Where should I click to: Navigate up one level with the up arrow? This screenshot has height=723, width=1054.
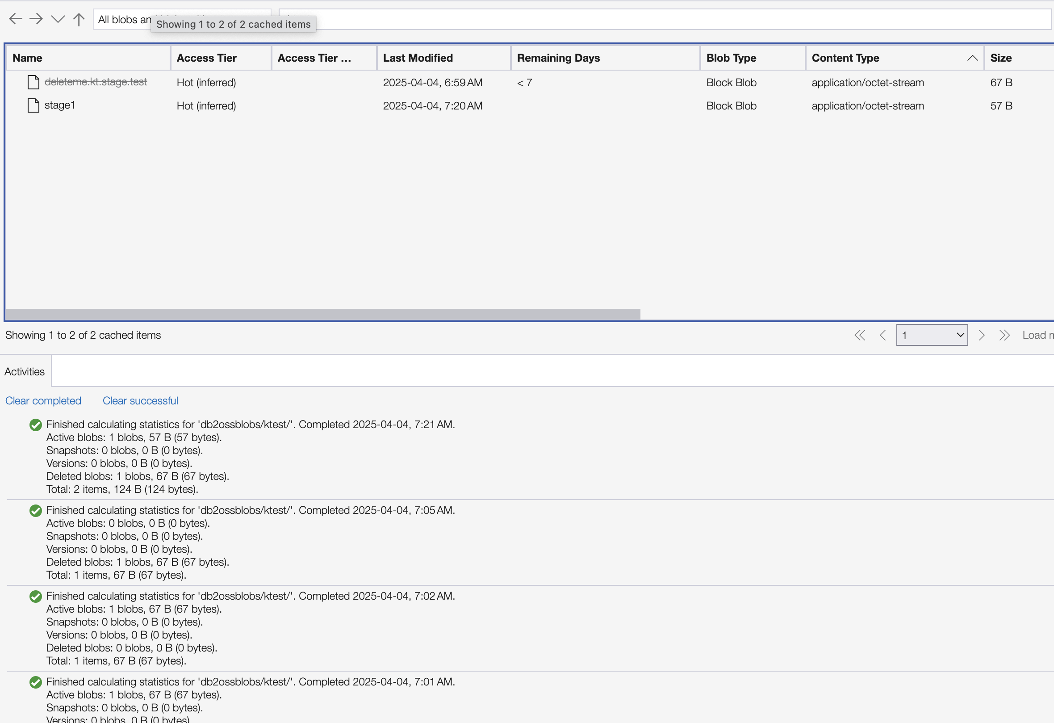[79, 19]
